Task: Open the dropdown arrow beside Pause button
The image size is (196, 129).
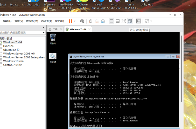Action: (x=75, y=21)
